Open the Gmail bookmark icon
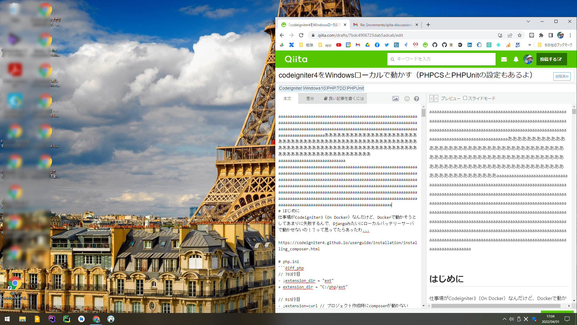 (x=358, y=45)
